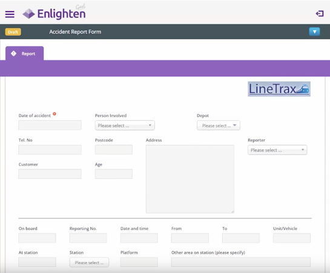Click the logout icon in header
330x273 pixels.
(320, 14)
